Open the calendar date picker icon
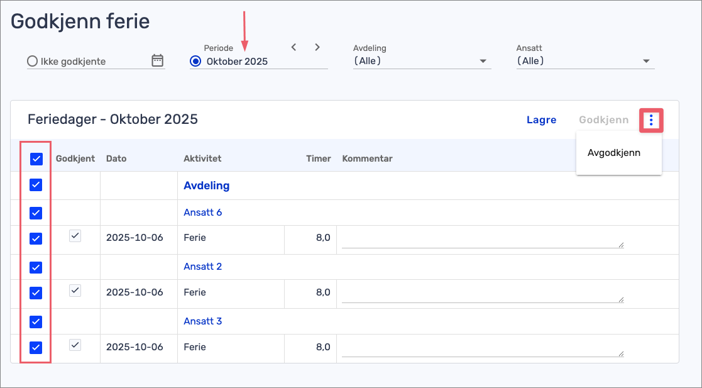 click(157, 61)
